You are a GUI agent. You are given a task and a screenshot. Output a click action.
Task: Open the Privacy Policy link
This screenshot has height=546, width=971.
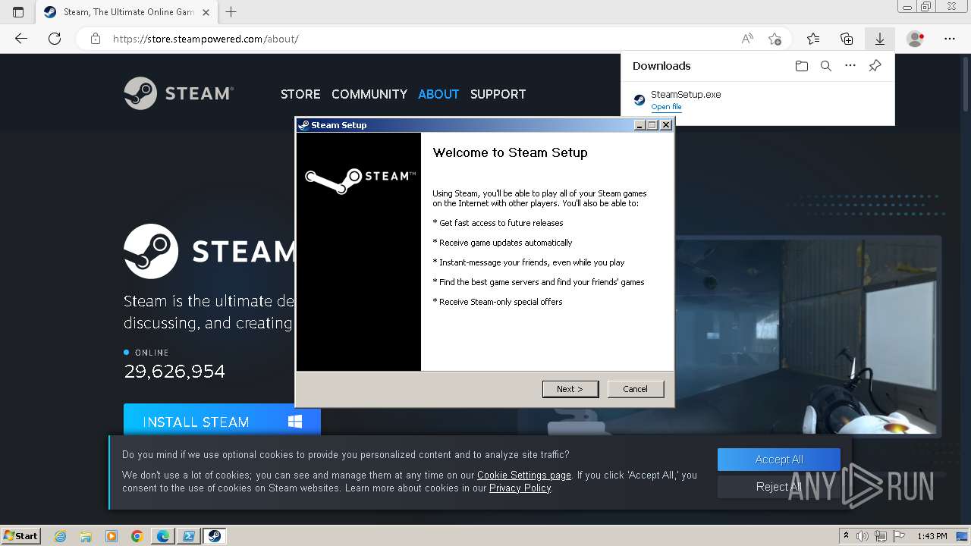520,488
